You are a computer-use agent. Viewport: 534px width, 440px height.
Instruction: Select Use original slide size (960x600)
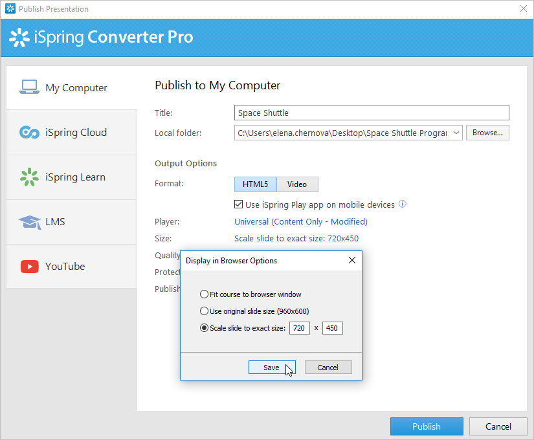(x=204, y=311)
